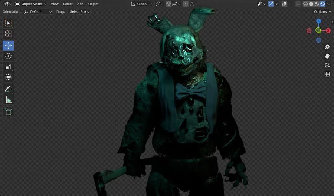Screen dimensions: 334x196
Task: Click the red X axis on gizmo
Action: (328, 31)
